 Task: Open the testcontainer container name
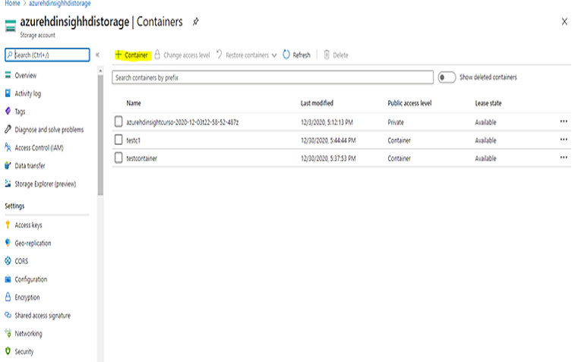tap(141, 159)
